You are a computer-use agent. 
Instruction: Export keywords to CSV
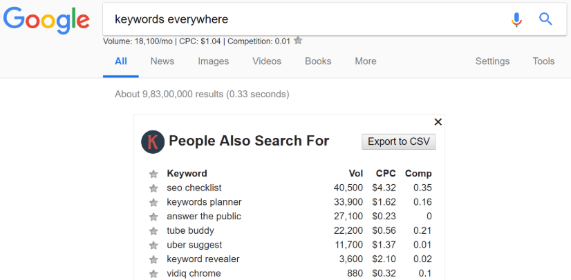tap(398, 141)
